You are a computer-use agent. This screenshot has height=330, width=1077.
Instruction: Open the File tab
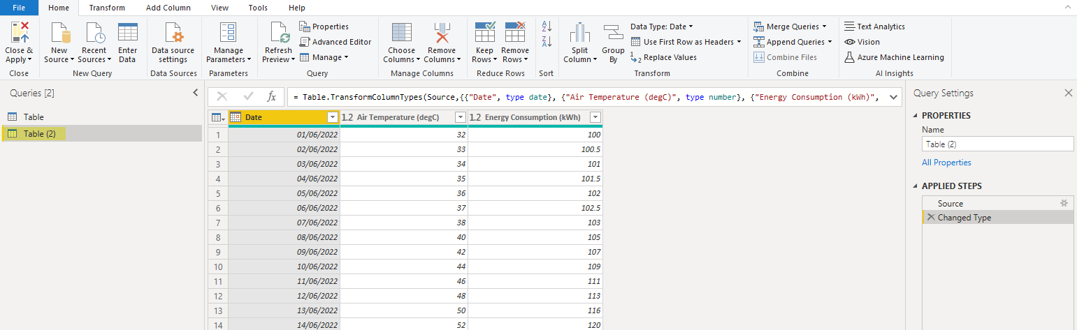(x=19, y=8)
